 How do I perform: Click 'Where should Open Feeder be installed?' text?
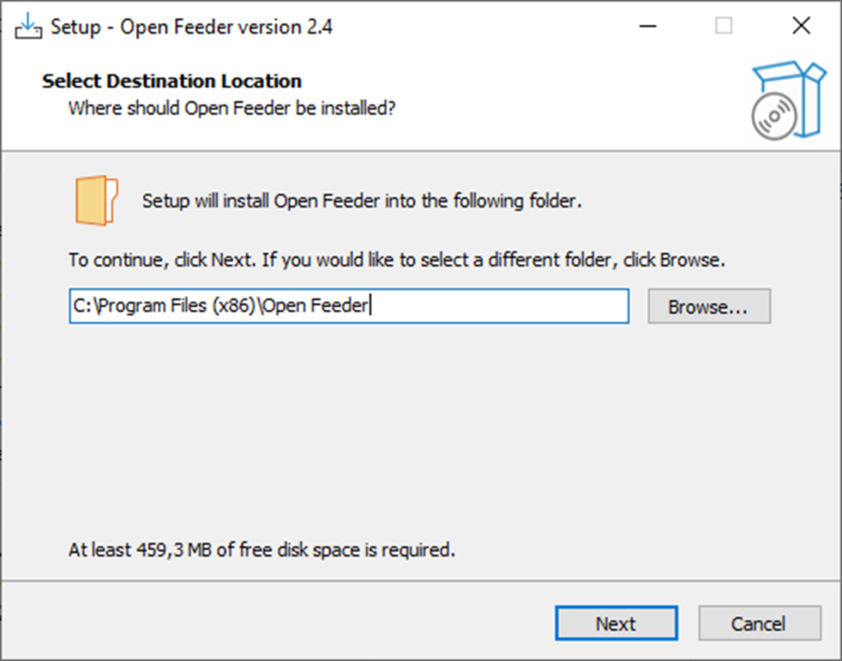pyautogui.click(x=232, y=108)
